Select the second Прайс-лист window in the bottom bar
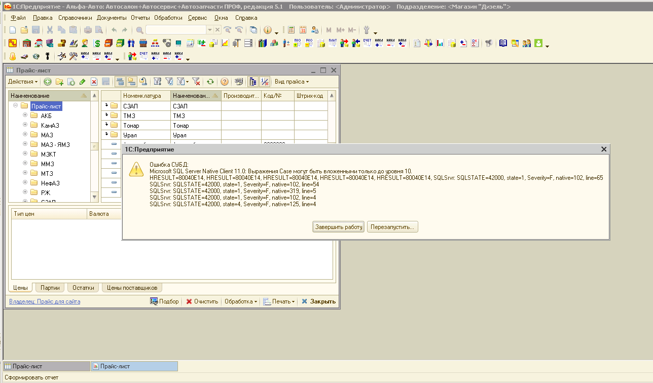 click(x=134, y=366)
